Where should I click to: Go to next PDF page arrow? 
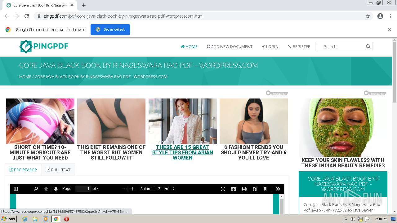point(56,189)
